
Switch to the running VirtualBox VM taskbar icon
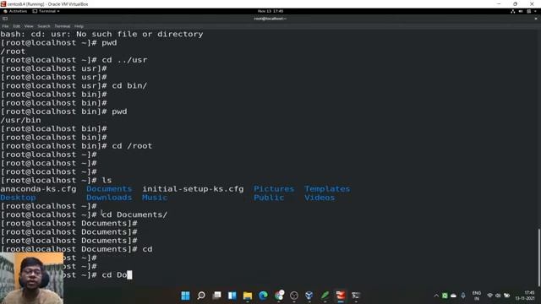[341, 296]
